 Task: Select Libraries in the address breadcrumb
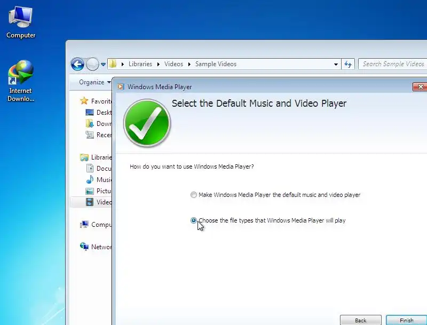[140, 64]
